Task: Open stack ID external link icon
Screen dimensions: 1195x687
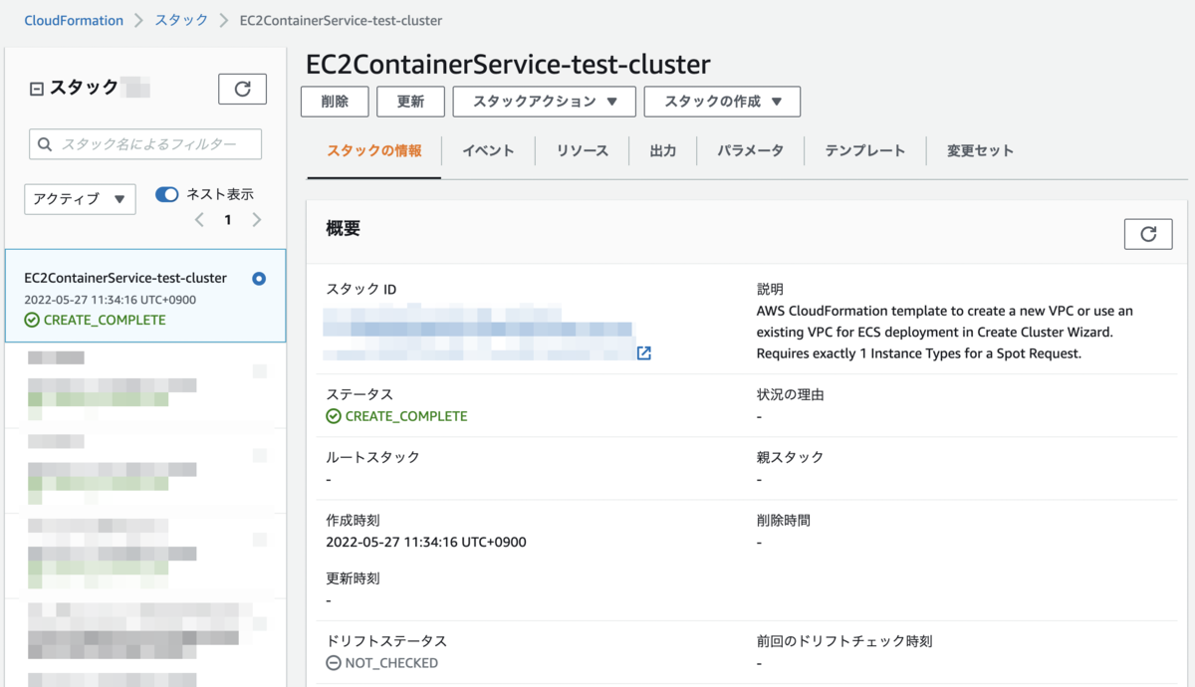Action: click(x=644, y=353)
